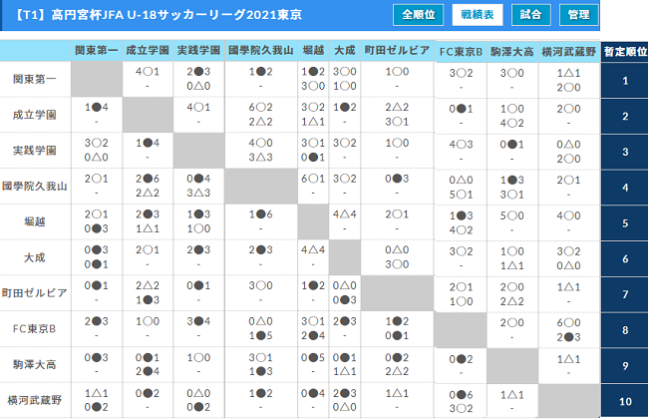Click the 1●2 result, 横河武蔵野 row vs 國學院久我山
The width and height of the screenshot is (648, 419).
click(x=261, y=393)
